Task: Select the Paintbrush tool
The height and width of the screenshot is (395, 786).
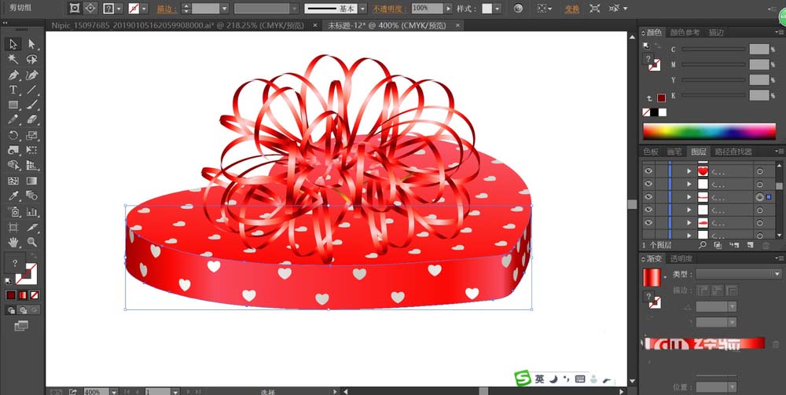Action: [x=31, y=105]
